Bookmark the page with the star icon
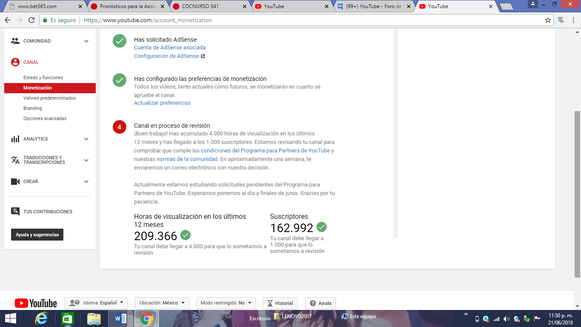 click(548, 20)
